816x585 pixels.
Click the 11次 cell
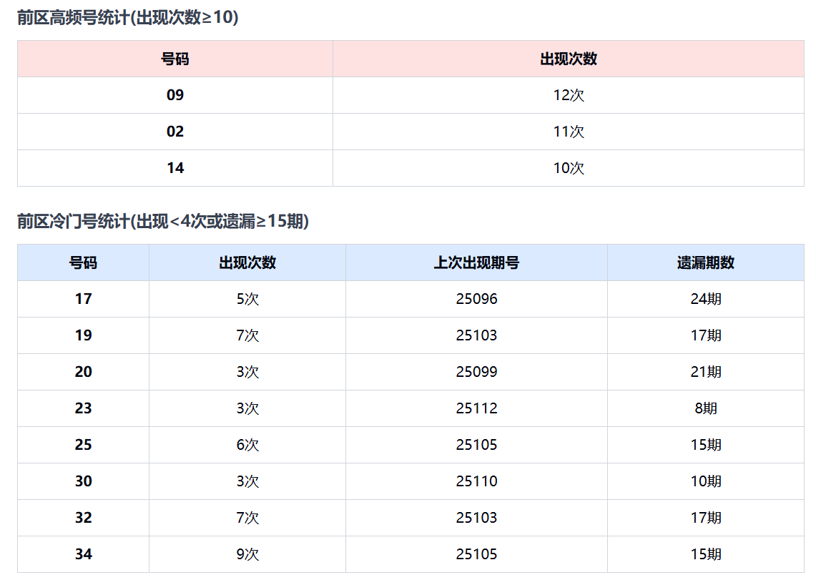coord(569,132)
